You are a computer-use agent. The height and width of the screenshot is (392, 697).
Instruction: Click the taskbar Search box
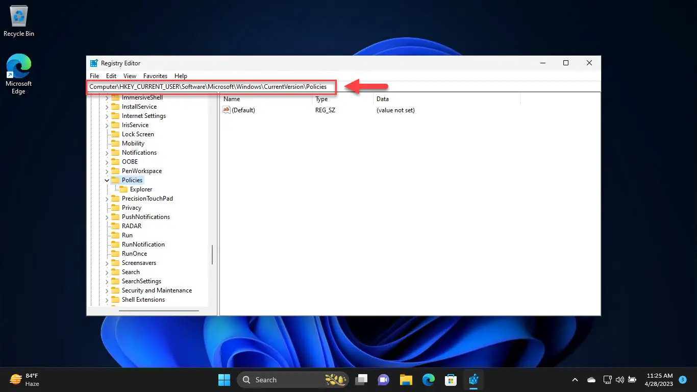coord(293,380)
